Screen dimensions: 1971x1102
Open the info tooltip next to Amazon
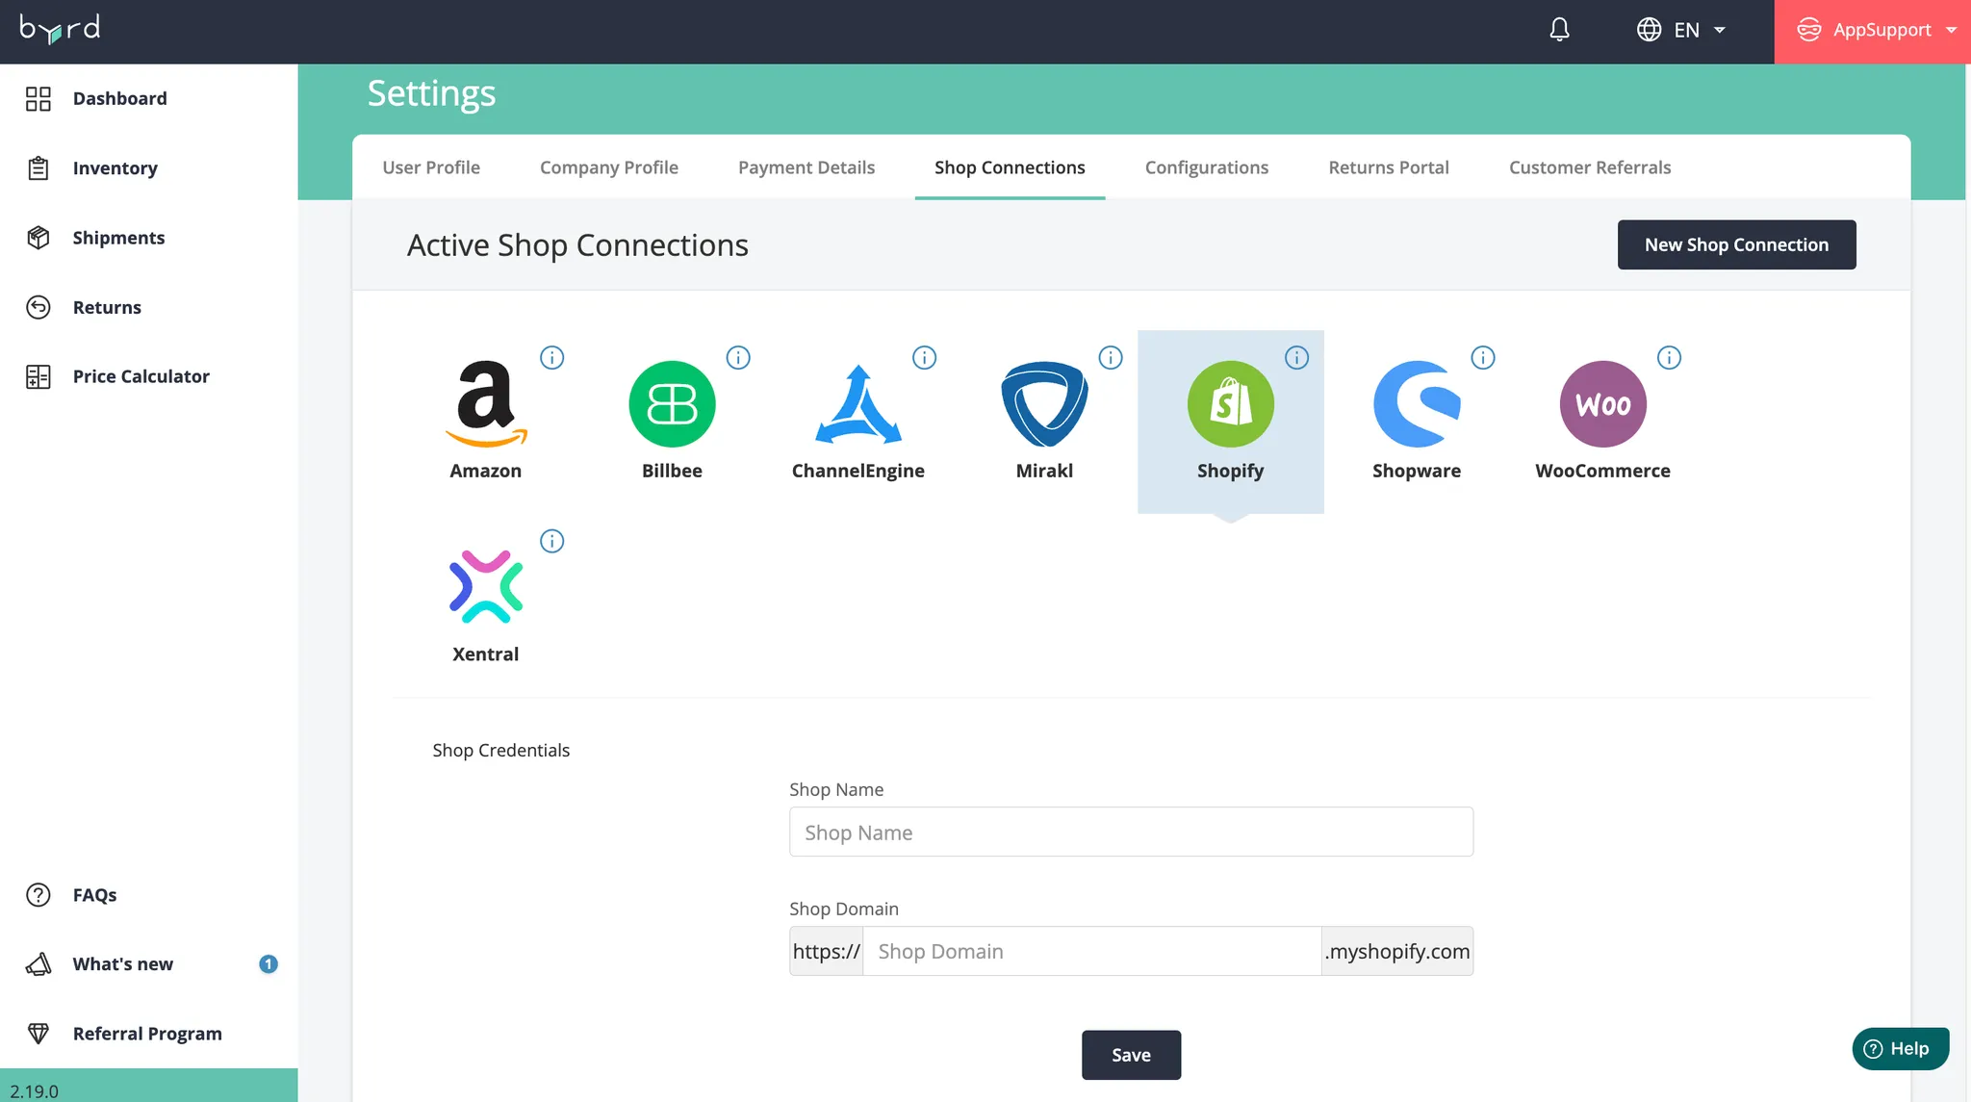click(x=551, y=358)
